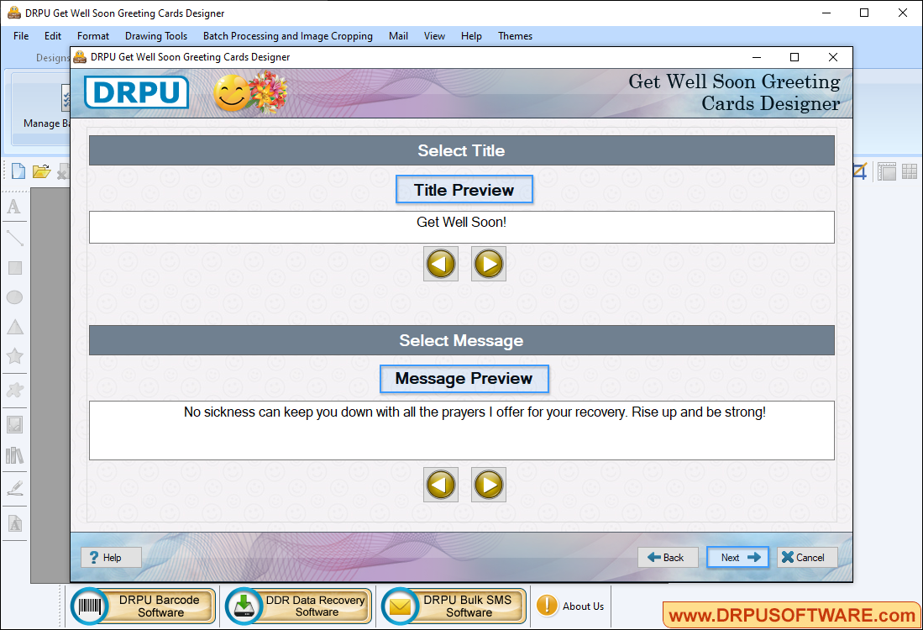The height and width of the screenshot is (630, 923).
Task: Go to previous title using left arrow
Action: (441, 264)
